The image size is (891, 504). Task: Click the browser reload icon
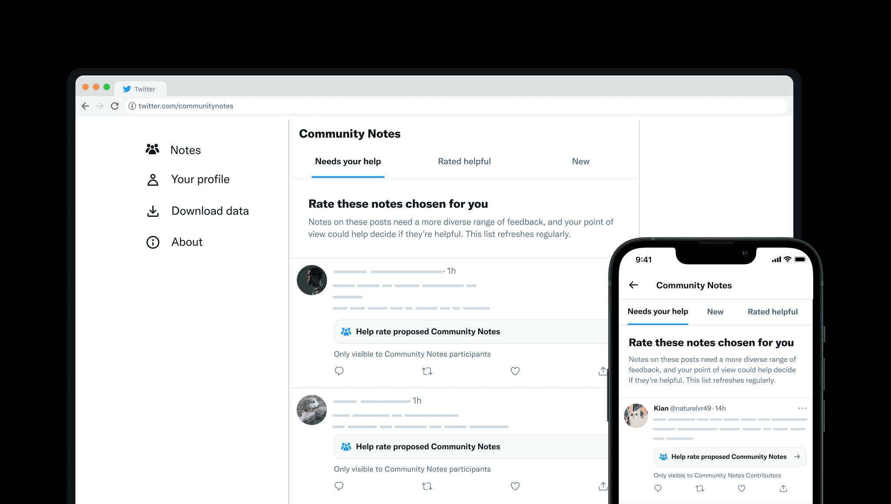point(115,106)
